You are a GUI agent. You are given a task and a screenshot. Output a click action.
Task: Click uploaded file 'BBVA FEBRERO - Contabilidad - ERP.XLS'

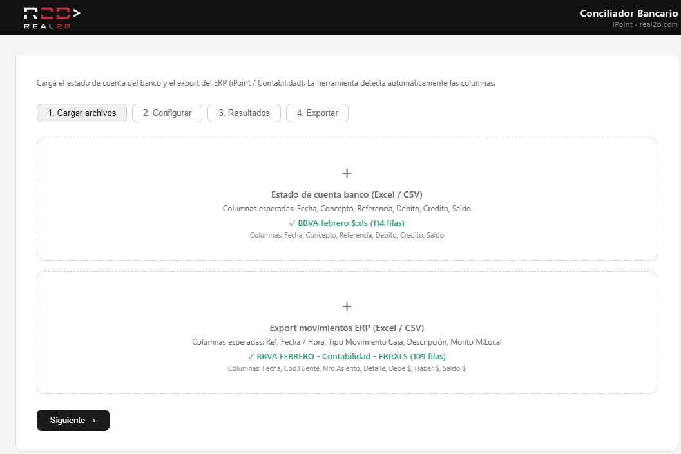[x=347, y=356]
